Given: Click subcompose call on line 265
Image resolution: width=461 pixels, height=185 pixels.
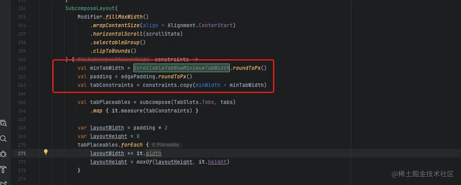Looking at the screenshot, I should click(155, 102).
